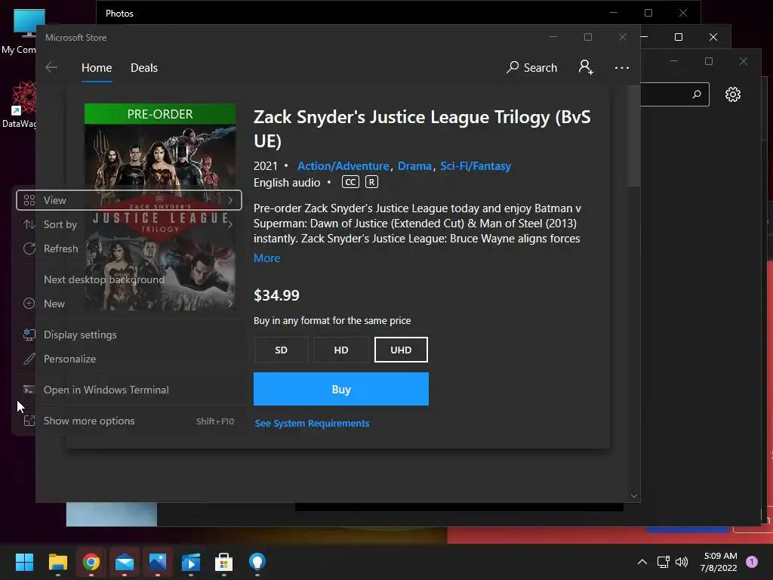Choose Next desktop background

pos(128,279)
